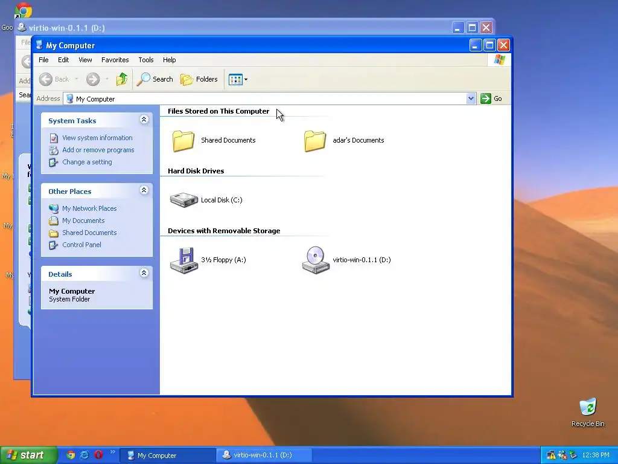Viewport: 618px width, 464px height.
Task: Switch to My Computer taskbar button
Action: click(x=168, y=456)
